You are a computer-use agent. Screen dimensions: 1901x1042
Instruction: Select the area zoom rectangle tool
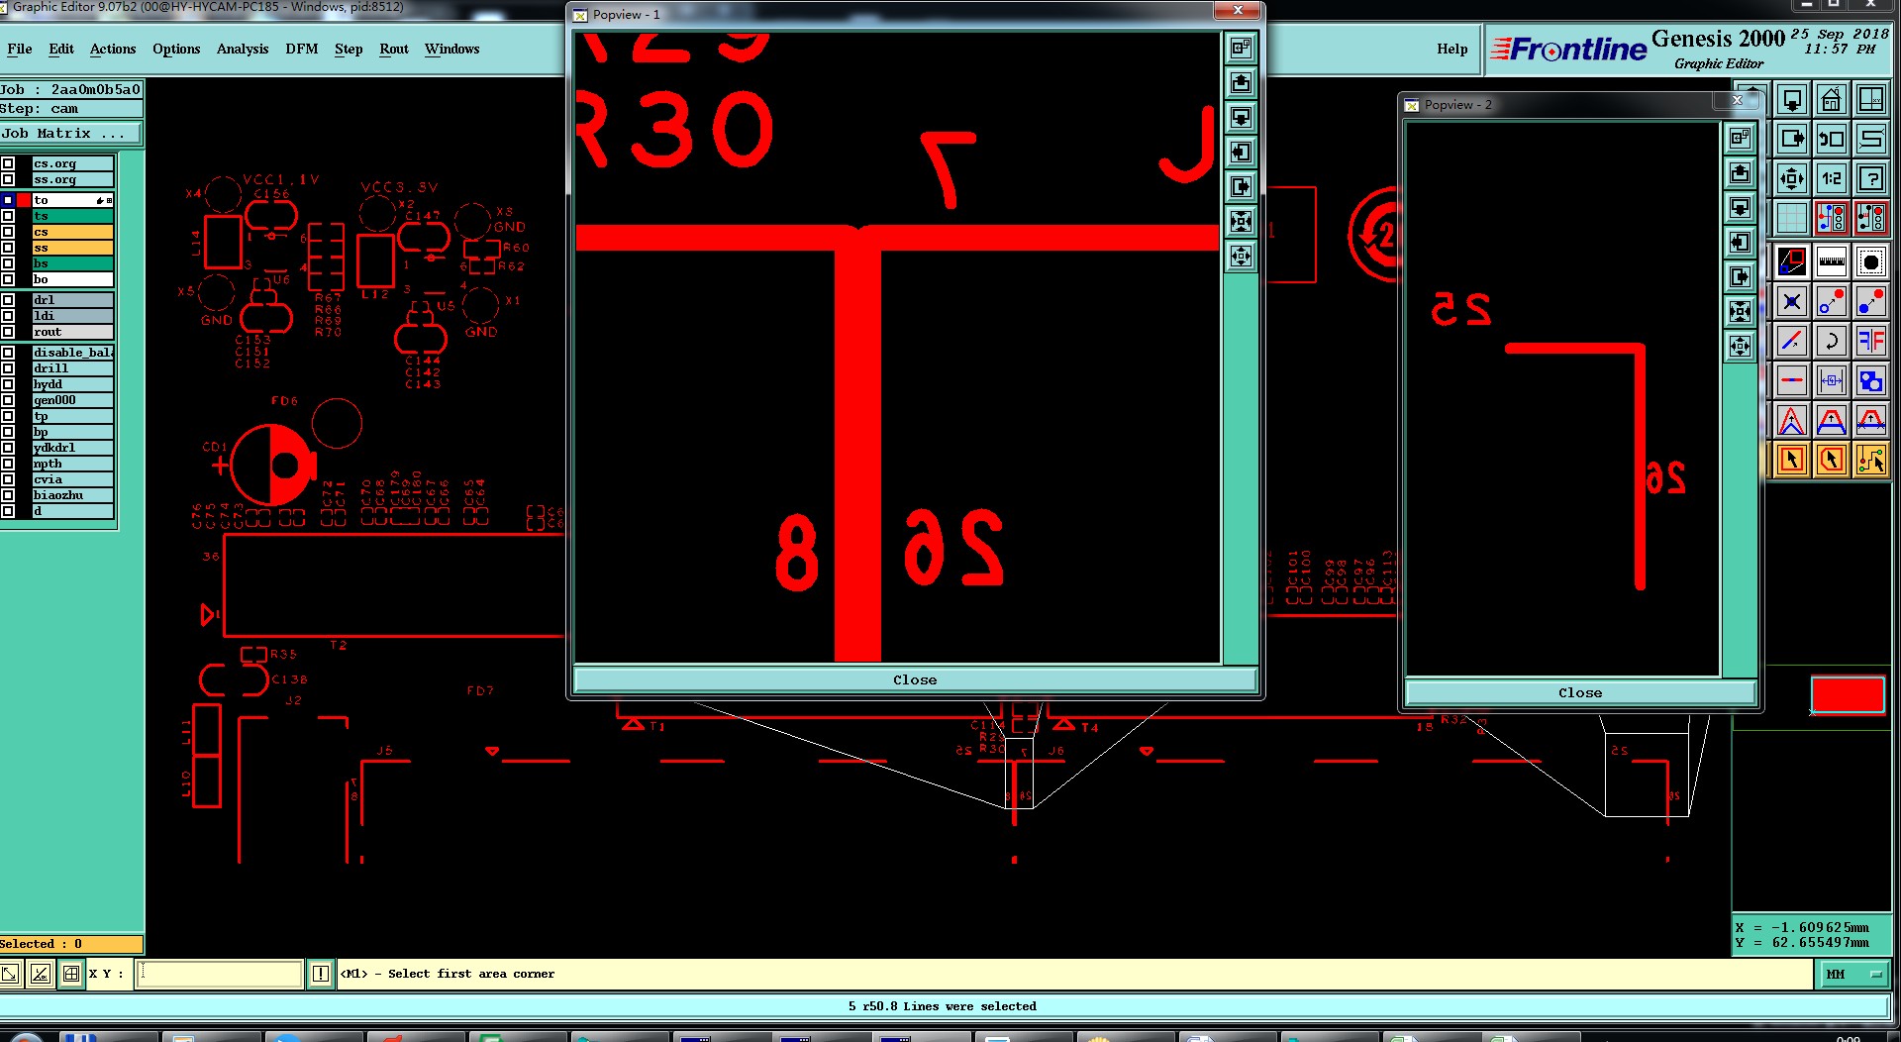[1791, 262]
